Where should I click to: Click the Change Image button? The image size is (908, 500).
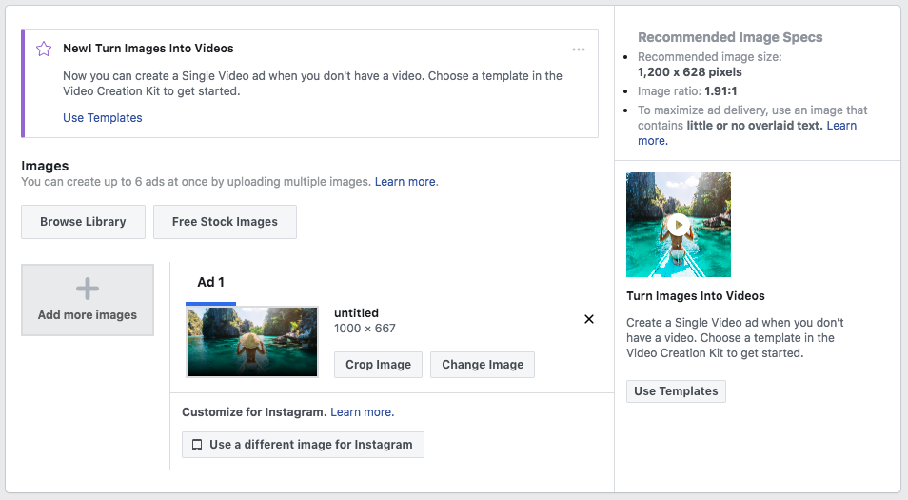tap(483, 365)
